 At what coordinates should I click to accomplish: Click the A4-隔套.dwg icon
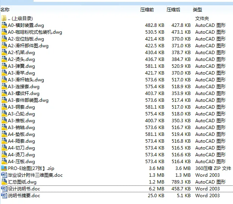[x=4, y=141]
